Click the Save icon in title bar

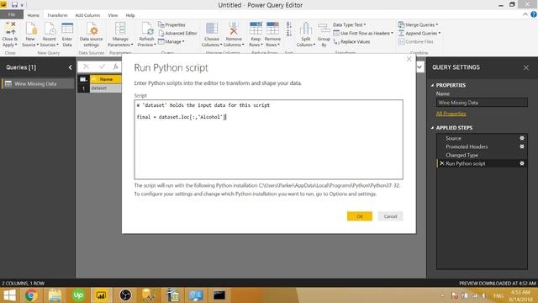click(14, 5)
